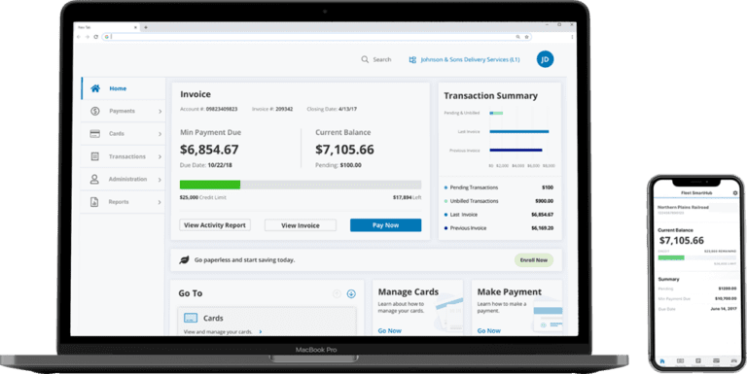Click the arrow after 'View and manage your cards'
The height and width of the screenshot is (374, 747).
261,331
